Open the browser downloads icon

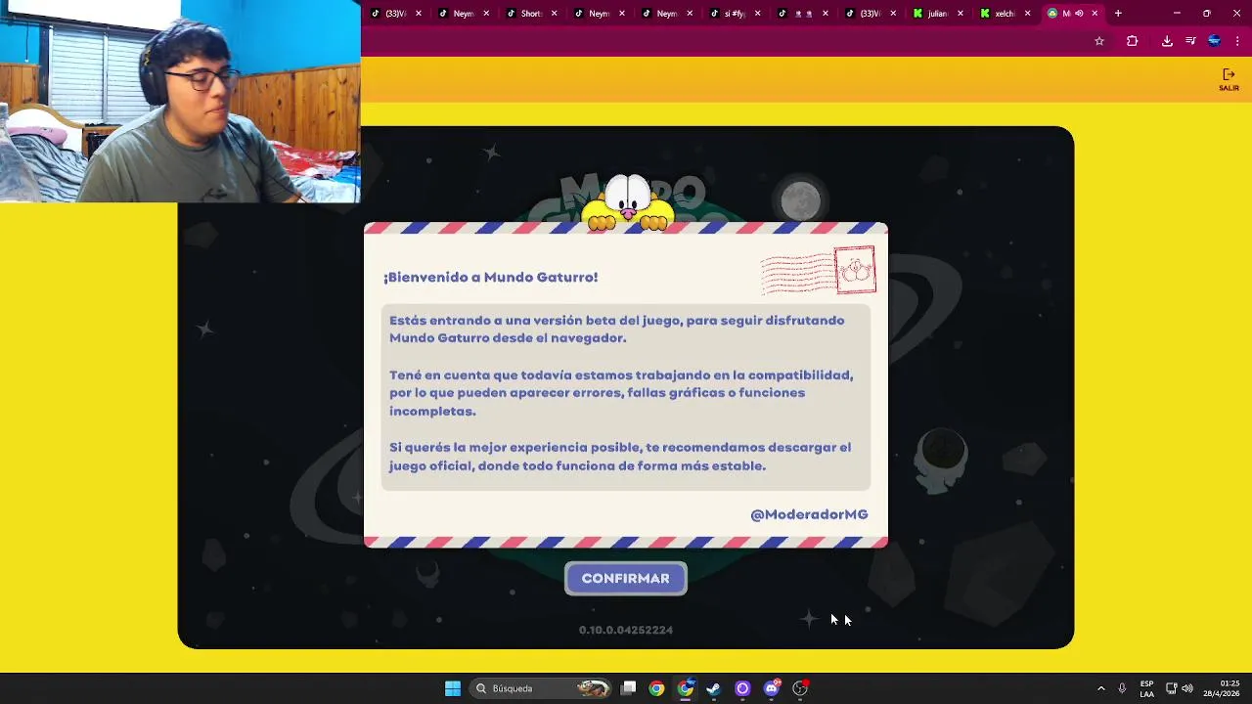click(1167, 41)
